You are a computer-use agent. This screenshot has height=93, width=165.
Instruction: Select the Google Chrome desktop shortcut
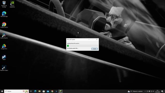point(4,25)
